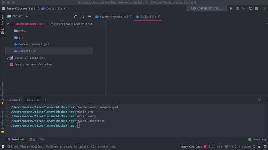Hide the Terminal panel with the minus icon
Image resolution: width=268 pixels, height=150 pixels.
point(266,100)
